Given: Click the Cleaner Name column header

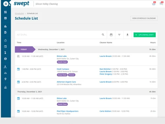Looking at the screenshot, I should (x=106, y=43).
